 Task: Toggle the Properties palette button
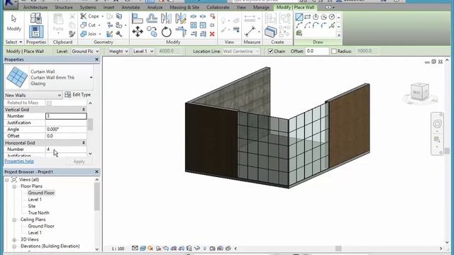click(x=36, y=32)
